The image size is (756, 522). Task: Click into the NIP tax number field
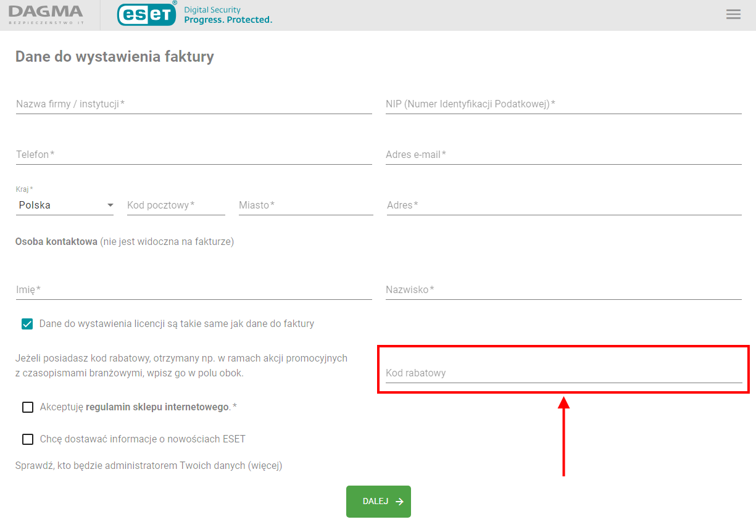point(563,104)
